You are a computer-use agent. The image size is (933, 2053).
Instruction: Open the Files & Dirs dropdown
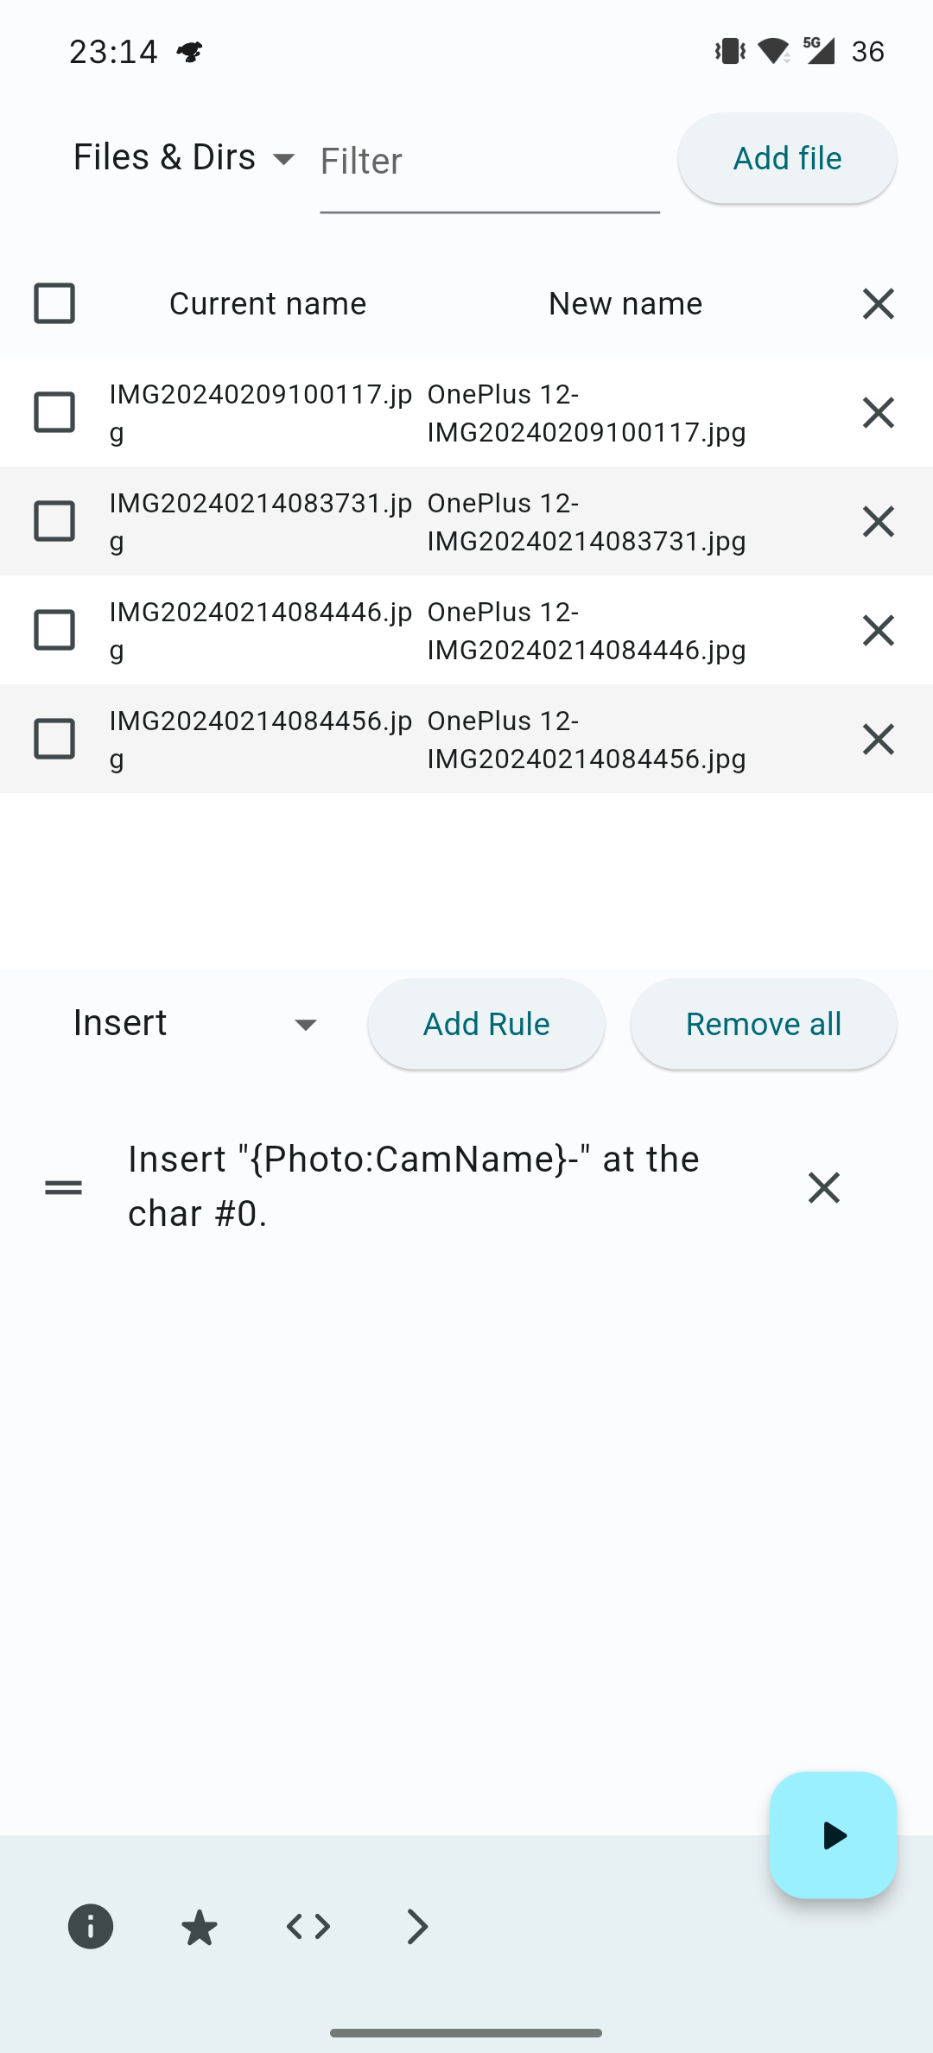184,158
